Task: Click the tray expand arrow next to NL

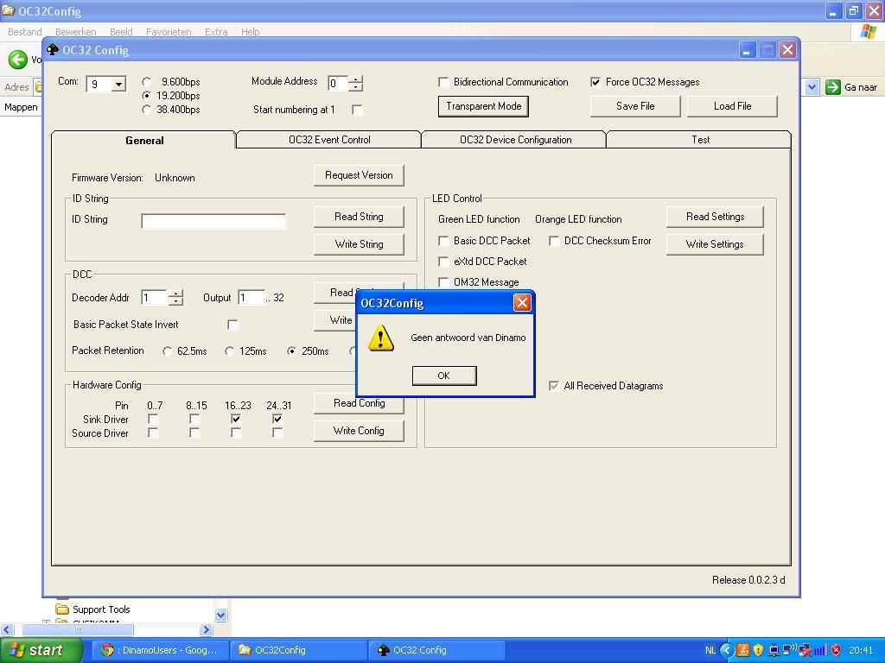Action: tap(726, 650)
